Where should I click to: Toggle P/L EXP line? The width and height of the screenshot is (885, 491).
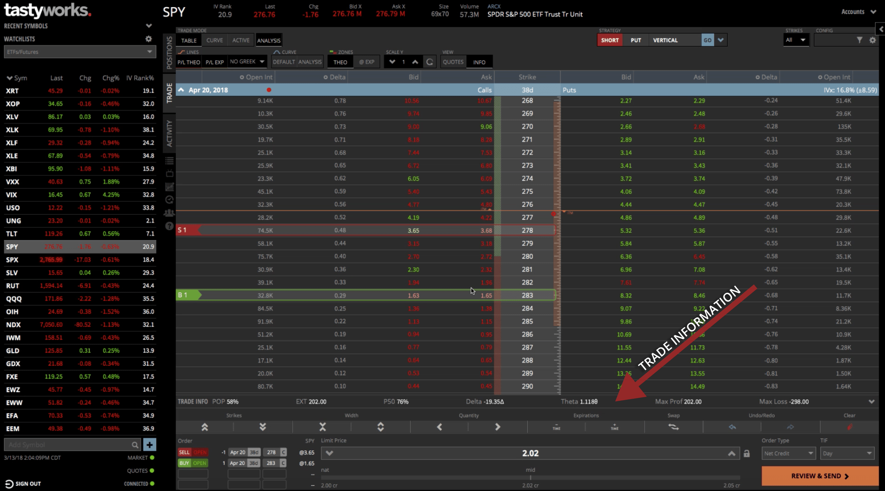point(214,62)
